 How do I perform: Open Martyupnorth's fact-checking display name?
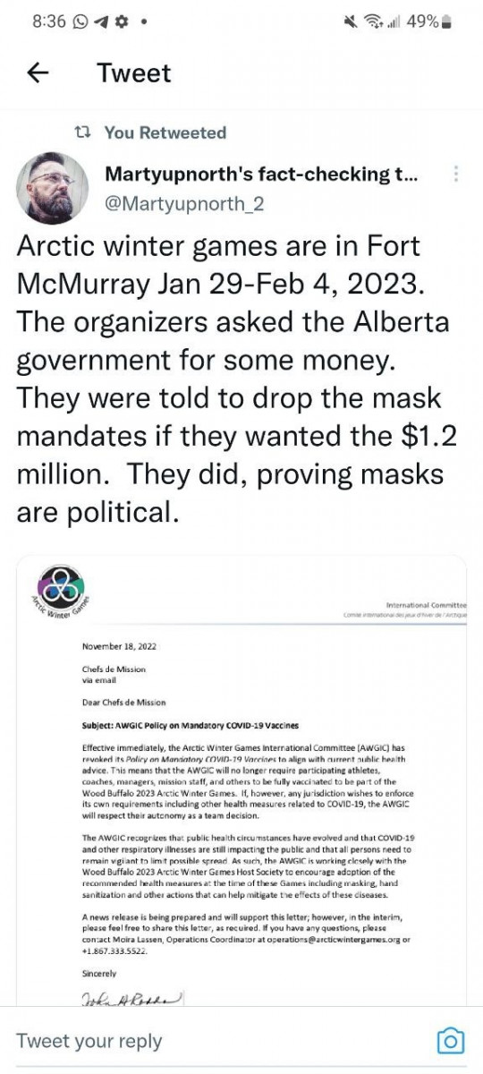[x=261, y=175]
